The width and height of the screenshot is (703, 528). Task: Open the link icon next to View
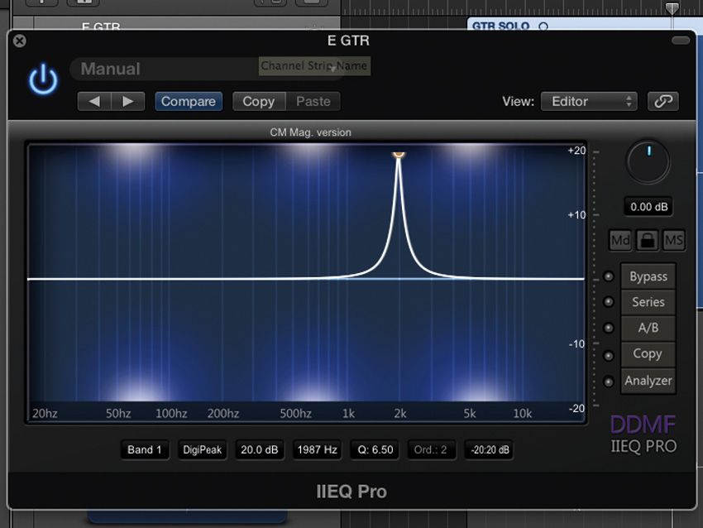(663, 101)
